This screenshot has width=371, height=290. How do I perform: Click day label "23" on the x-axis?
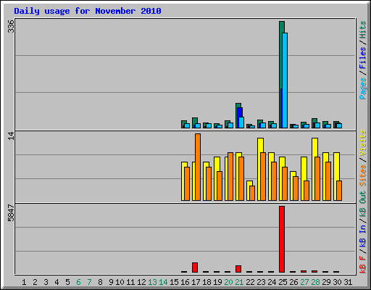(x=261, y=282)
